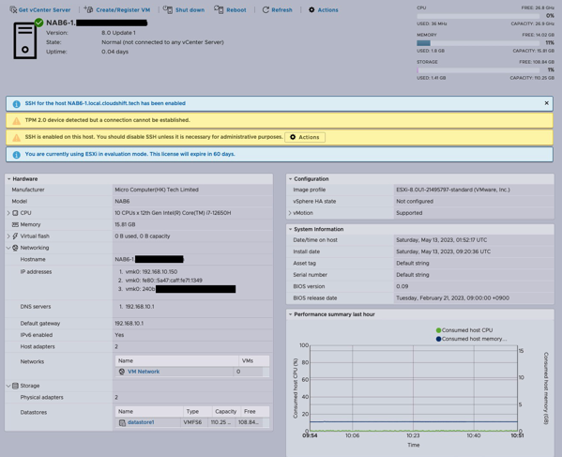Click the Virtual flash lightning icon
Image resolution: width=562 pixels, height=457 pixels.
(x=15, y=236)
